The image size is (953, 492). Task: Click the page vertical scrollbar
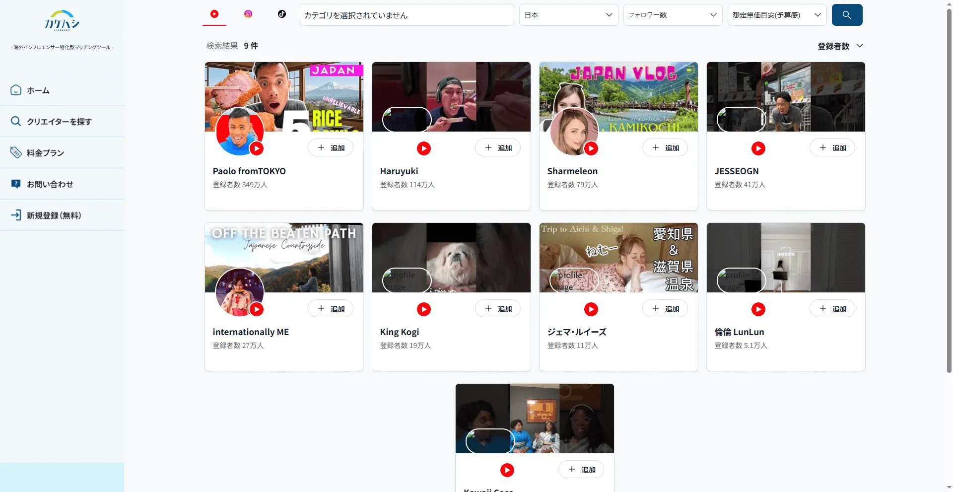[949, 199]
